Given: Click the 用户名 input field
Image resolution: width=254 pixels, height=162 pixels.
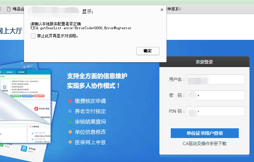Looking at the screenshot, I should [x=215, y=79].
